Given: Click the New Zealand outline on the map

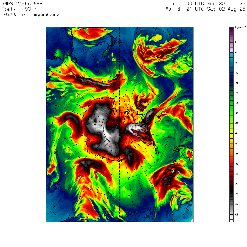Looking at the screenshot, I should pos(109,46).
